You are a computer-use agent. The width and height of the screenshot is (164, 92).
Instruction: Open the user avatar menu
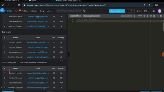(x=159, y=11)
